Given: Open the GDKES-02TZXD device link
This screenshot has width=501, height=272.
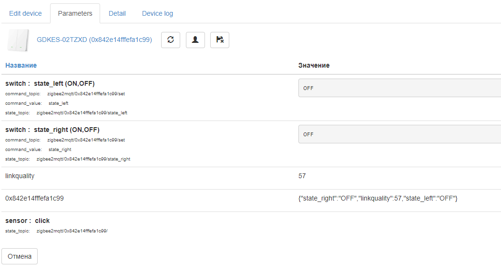Looking at the screenshot, I should pyautogui.click(x=94, y=40).
